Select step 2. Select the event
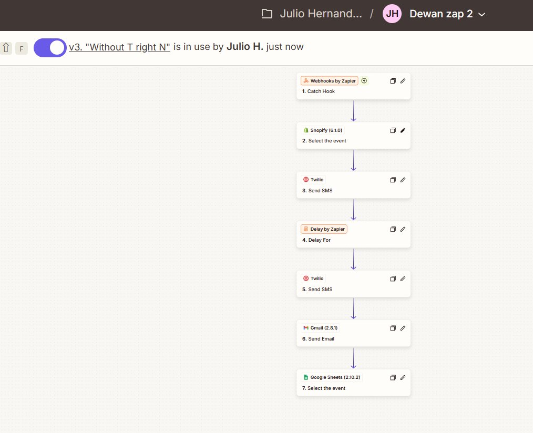This screenshot has width=533, height=433. 354,136
